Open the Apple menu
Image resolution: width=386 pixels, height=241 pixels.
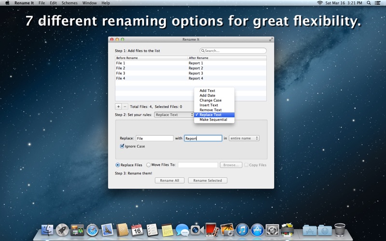coord(7,3)
